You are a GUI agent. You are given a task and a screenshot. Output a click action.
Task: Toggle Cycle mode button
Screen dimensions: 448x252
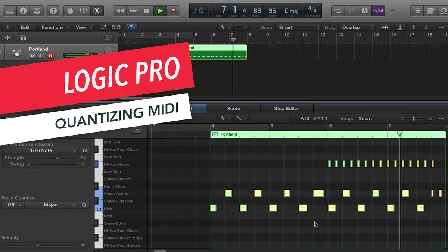coord(337,11)
